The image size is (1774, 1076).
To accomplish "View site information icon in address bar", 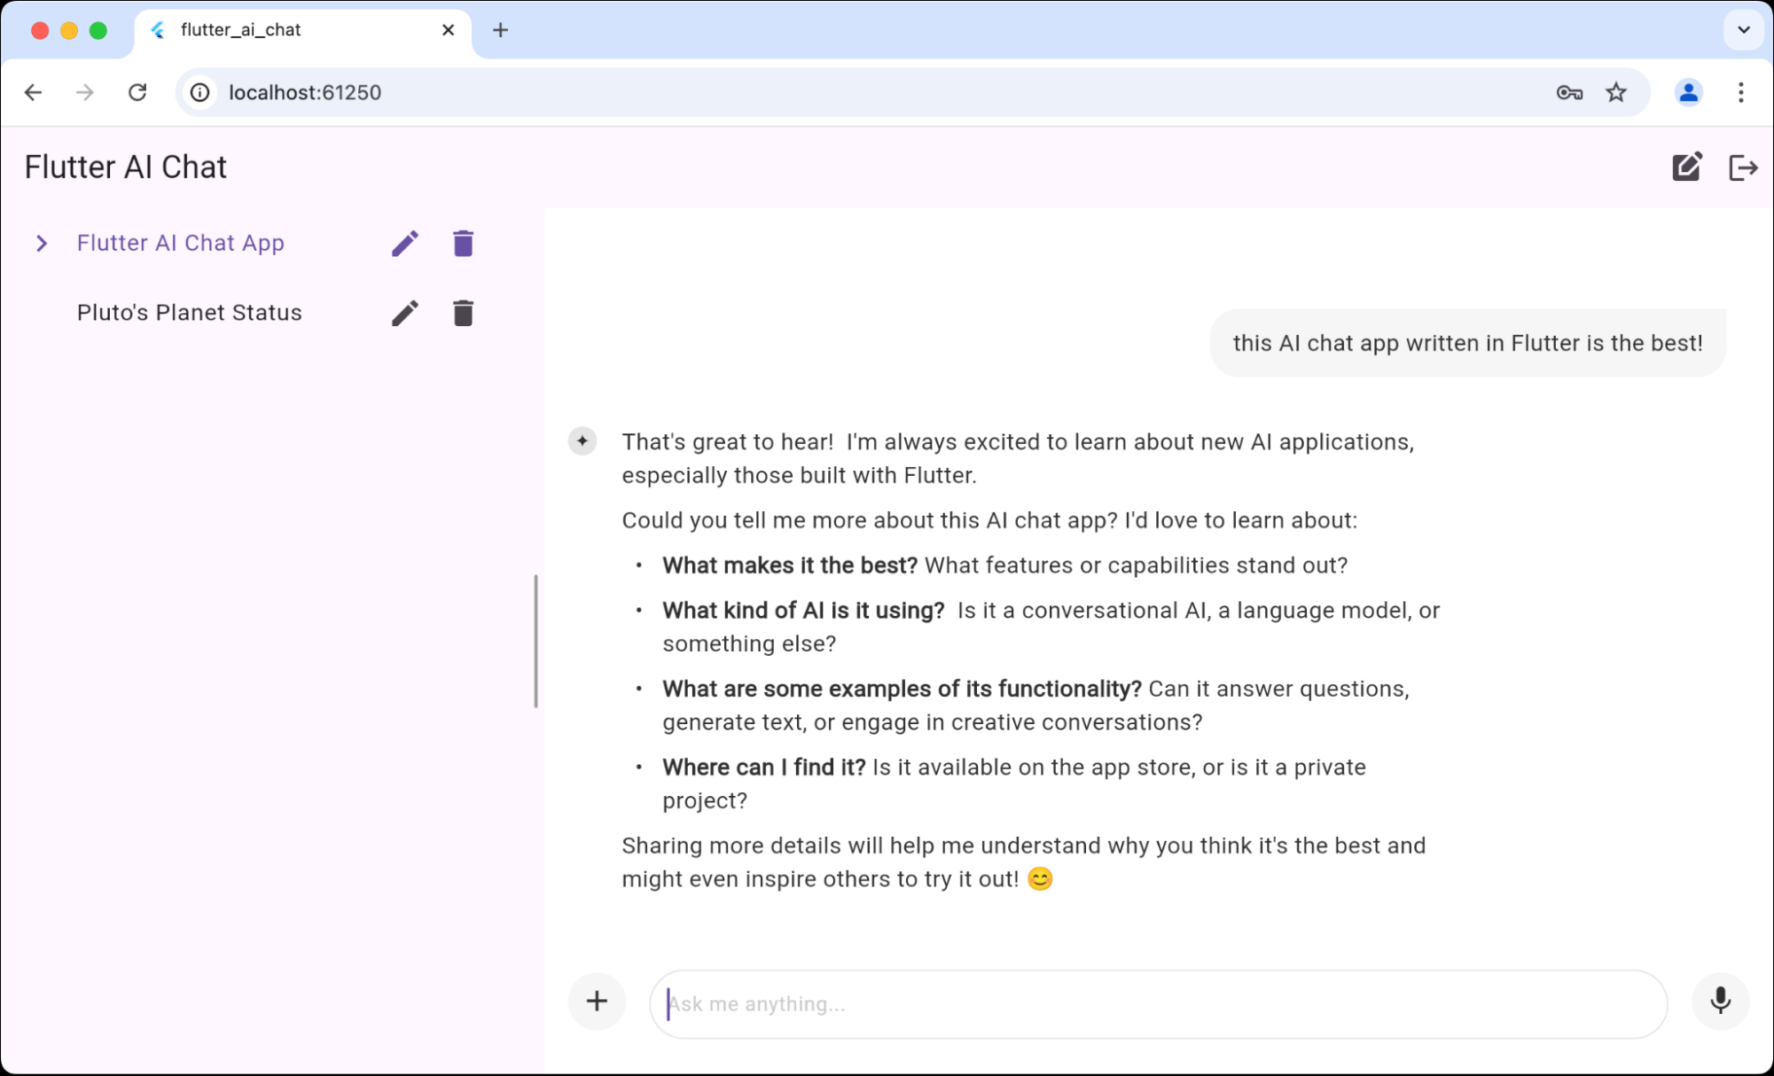I will click(200, 92).
